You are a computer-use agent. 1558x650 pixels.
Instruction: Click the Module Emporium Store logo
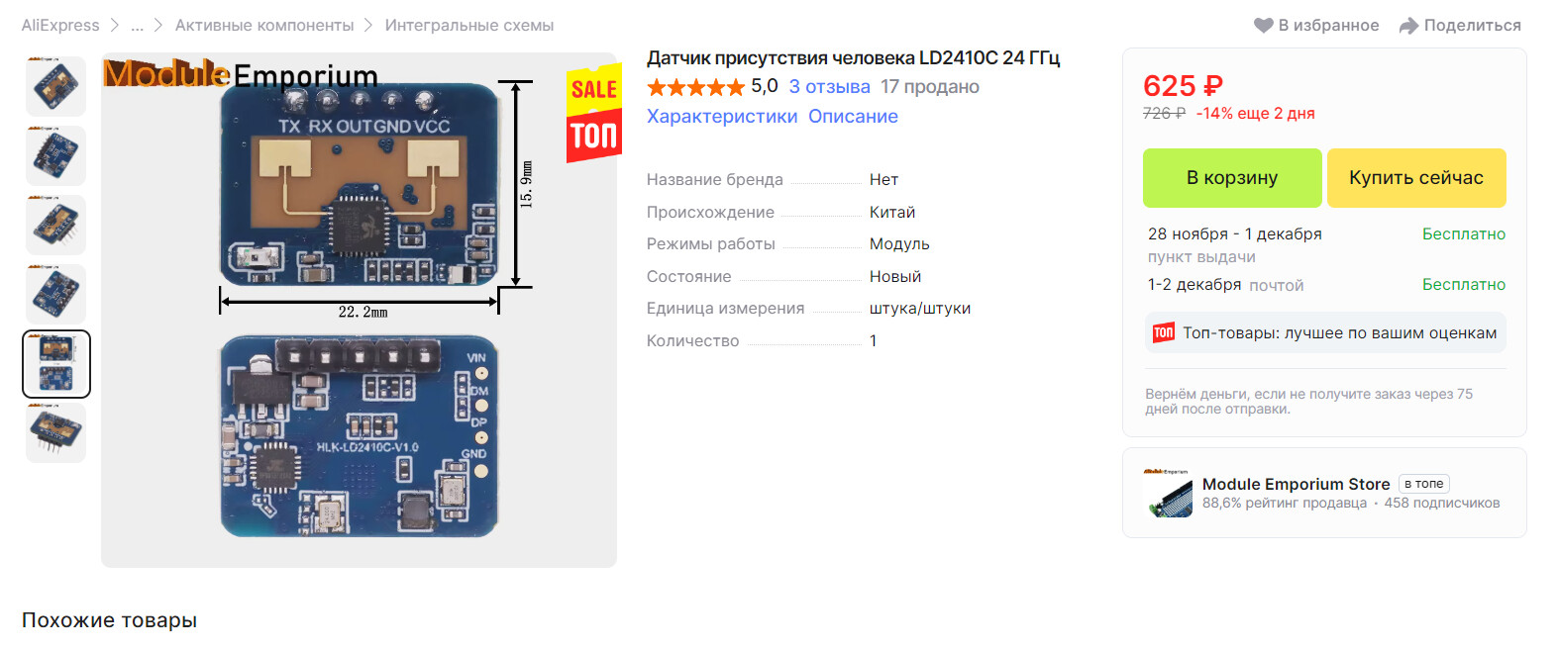[1168, 493]
